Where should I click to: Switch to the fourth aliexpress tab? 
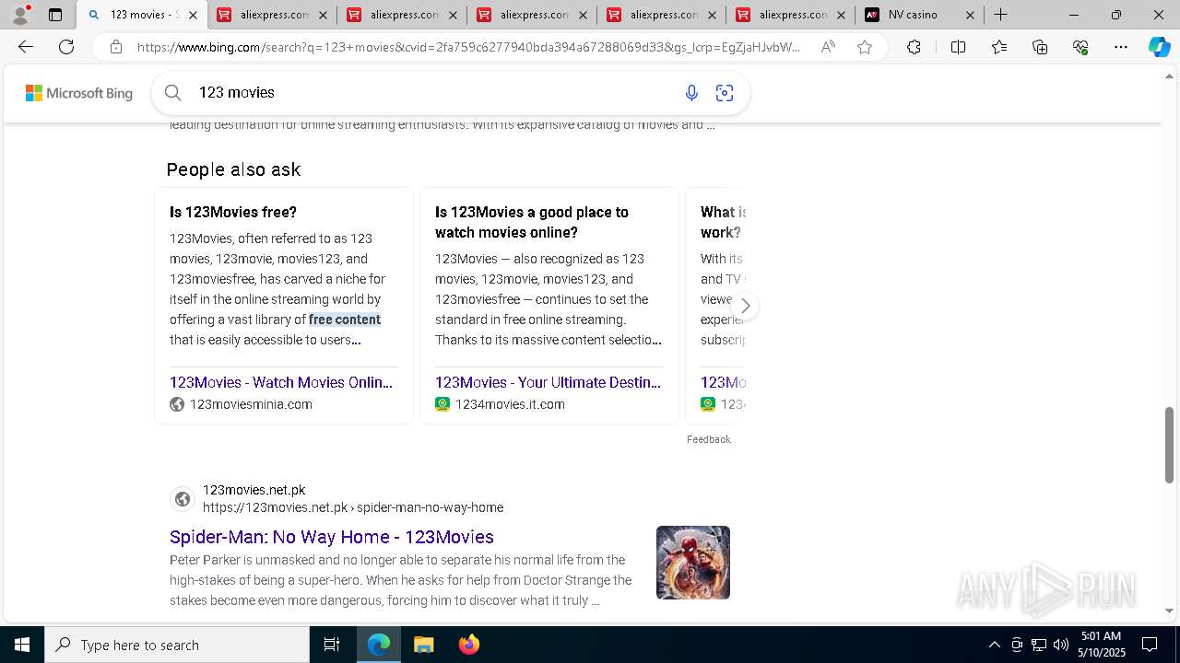(x=662, y=15)
